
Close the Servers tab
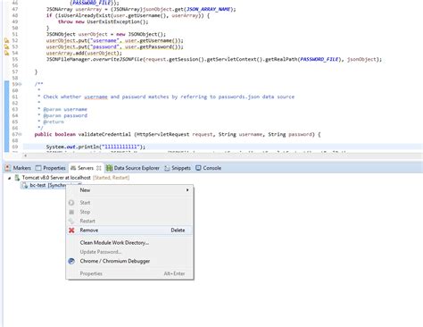[x=99, y=168]
